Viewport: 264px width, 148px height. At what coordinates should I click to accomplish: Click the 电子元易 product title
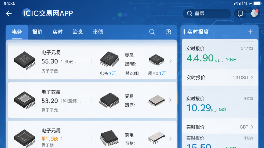pos(51,52)
